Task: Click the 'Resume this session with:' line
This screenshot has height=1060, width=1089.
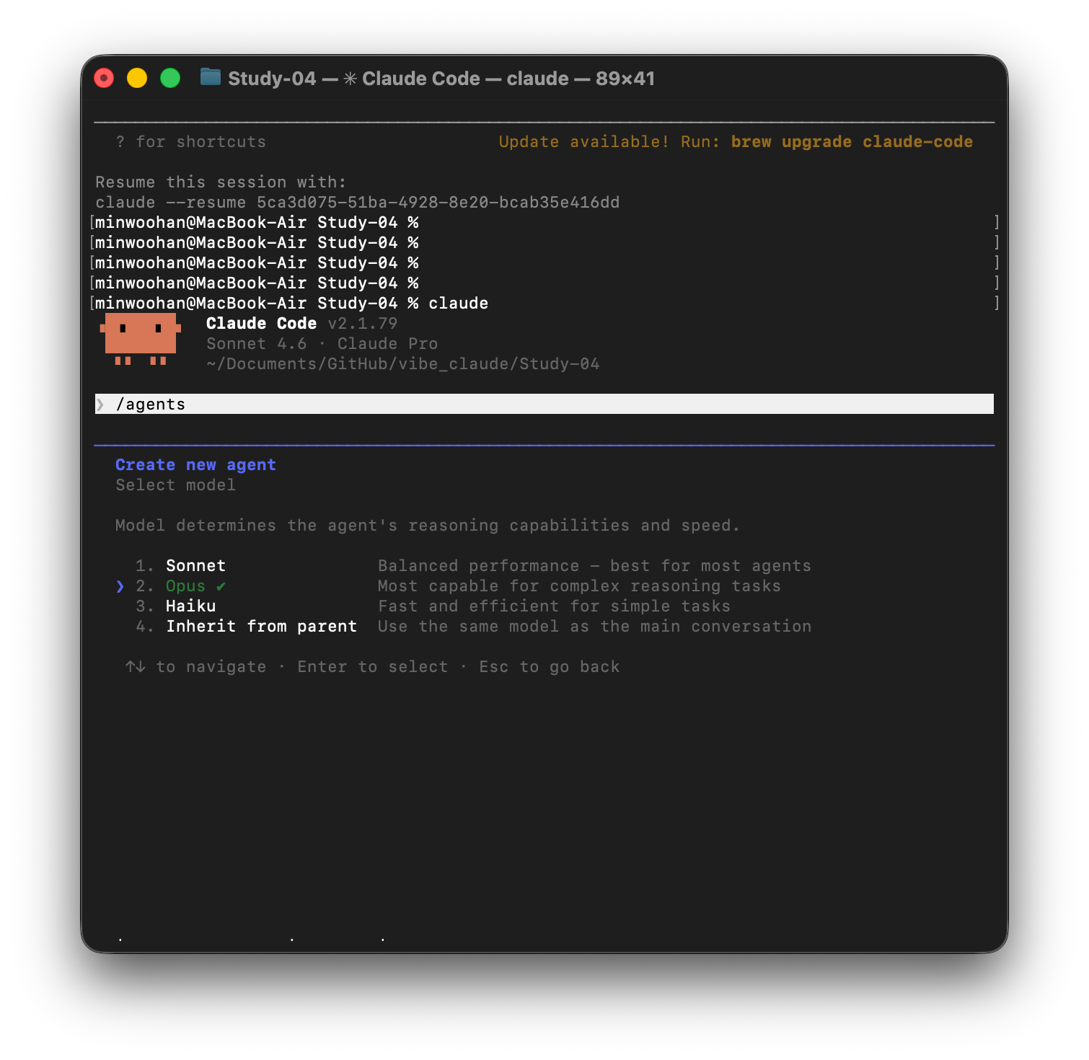Action: point(221,182)
